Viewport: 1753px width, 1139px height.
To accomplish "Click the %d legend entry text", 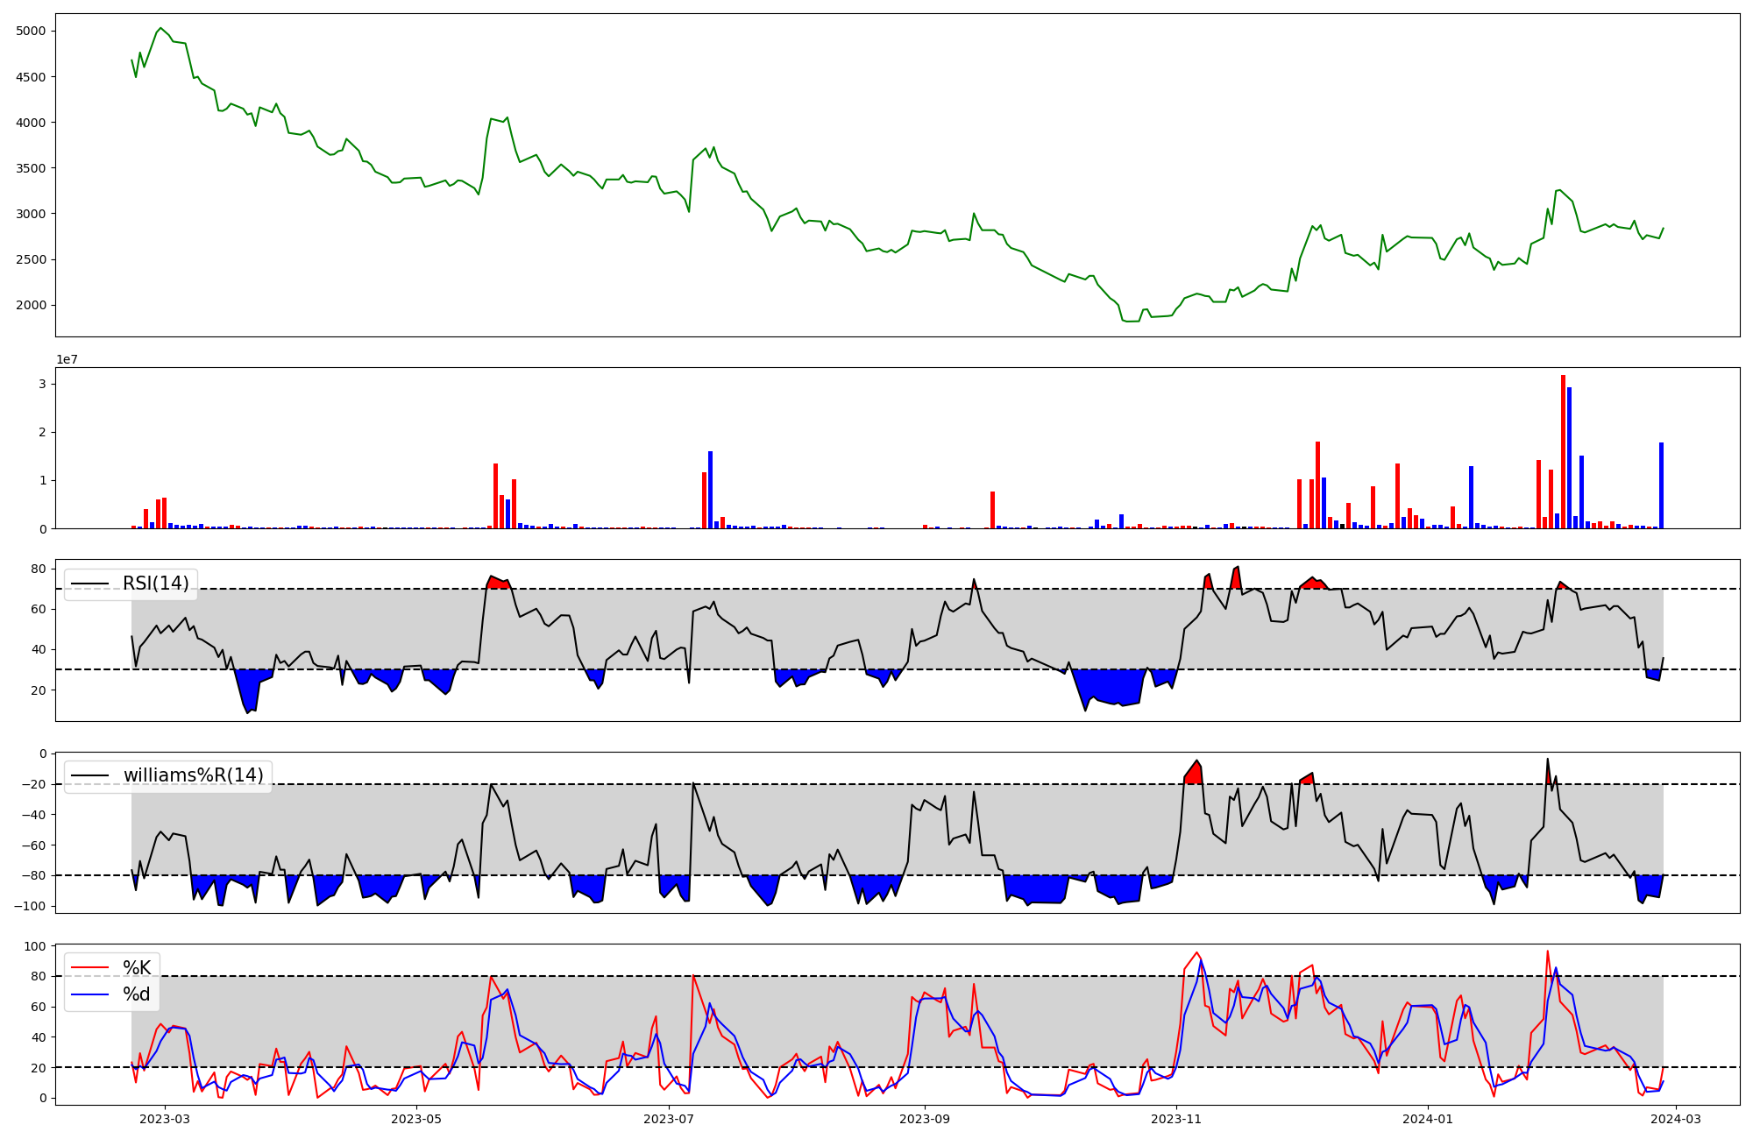I will [137, 994].
